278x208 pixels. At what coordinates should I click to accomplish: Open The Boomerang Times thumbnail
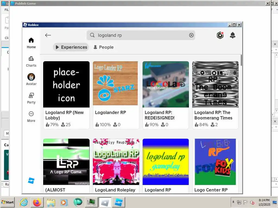click(x=215, y=84)
